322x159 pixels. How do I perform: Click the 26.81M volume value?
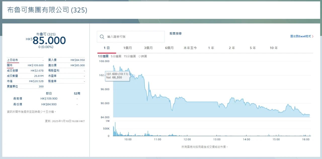click(x=39, y=76)
